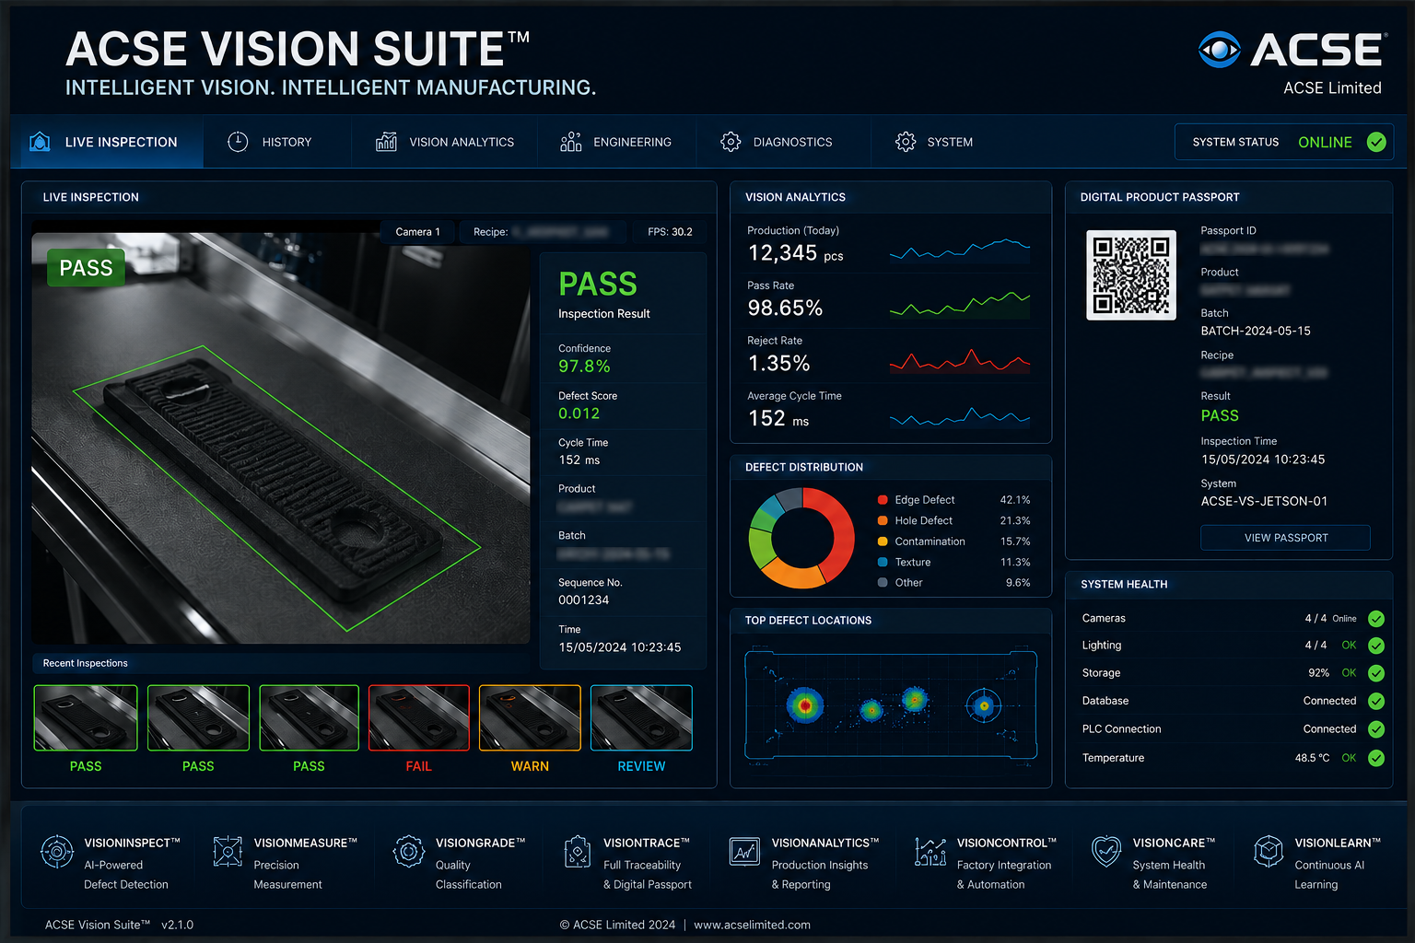This screenshot has width=1415, height=943.
Task: Click the Average Cycle Time sparkline
Action: click(x=960, y=417)
